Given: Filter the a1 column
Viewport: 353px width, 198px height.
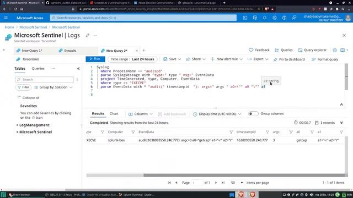Looking at the screenshot, I should tap(341, 132).
